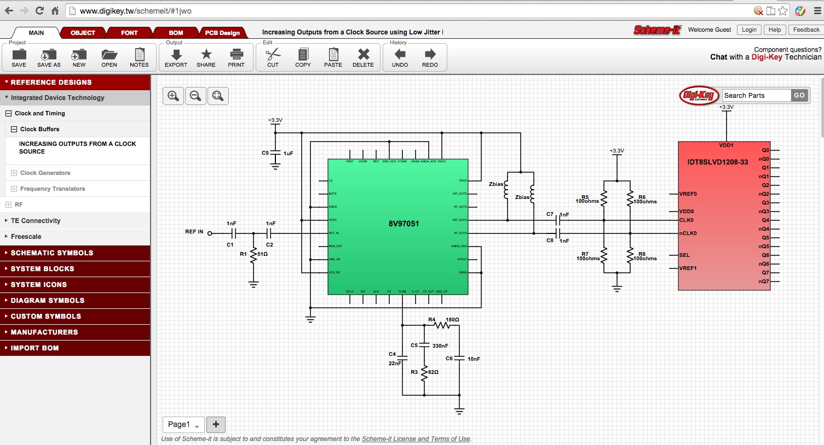Image resolution: width=824 pixels, height=445 pixels.
Task: Select the Page1 sheet tab
Action: (183, 425)
